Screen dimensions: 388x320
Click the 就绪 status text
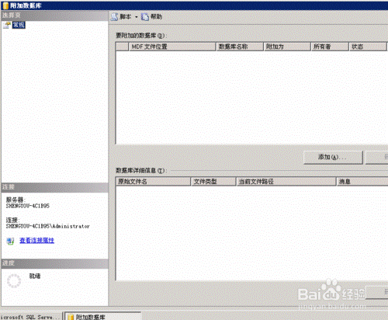click(x=35, y=276)
